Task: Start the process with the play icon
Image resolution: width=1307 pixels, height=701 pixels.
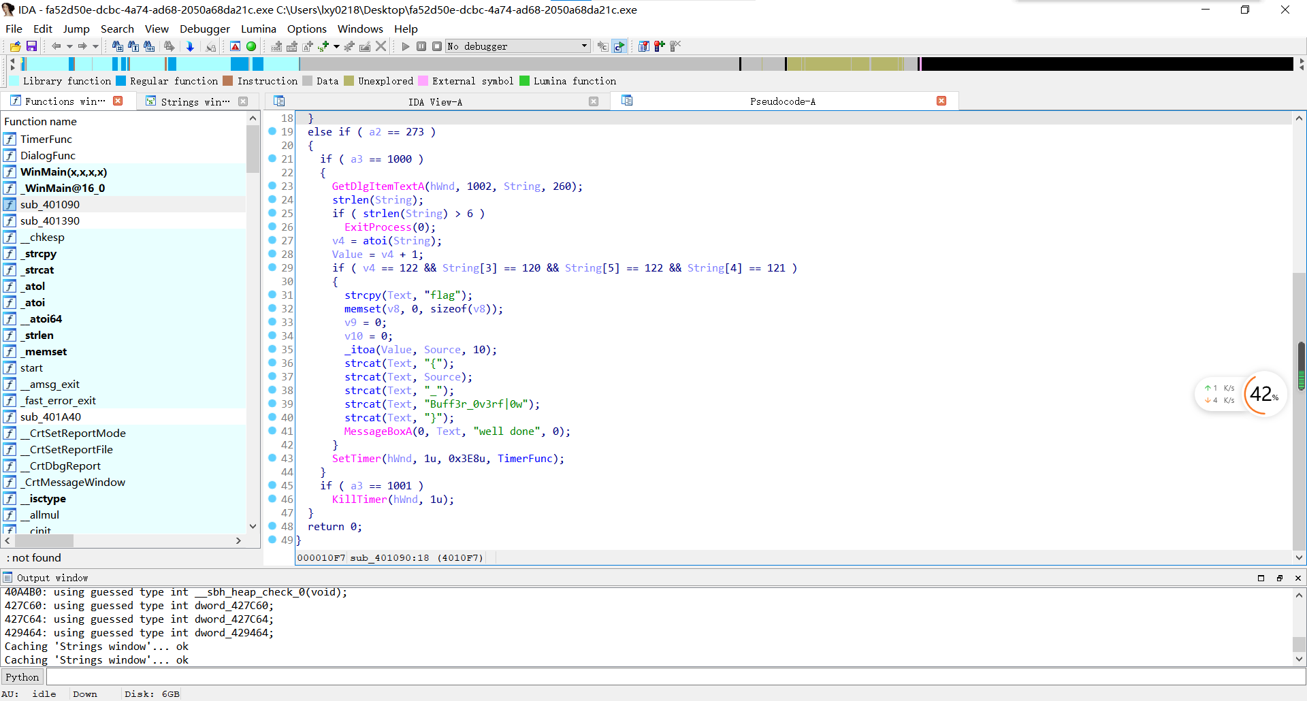Action: tap(406, 46)
